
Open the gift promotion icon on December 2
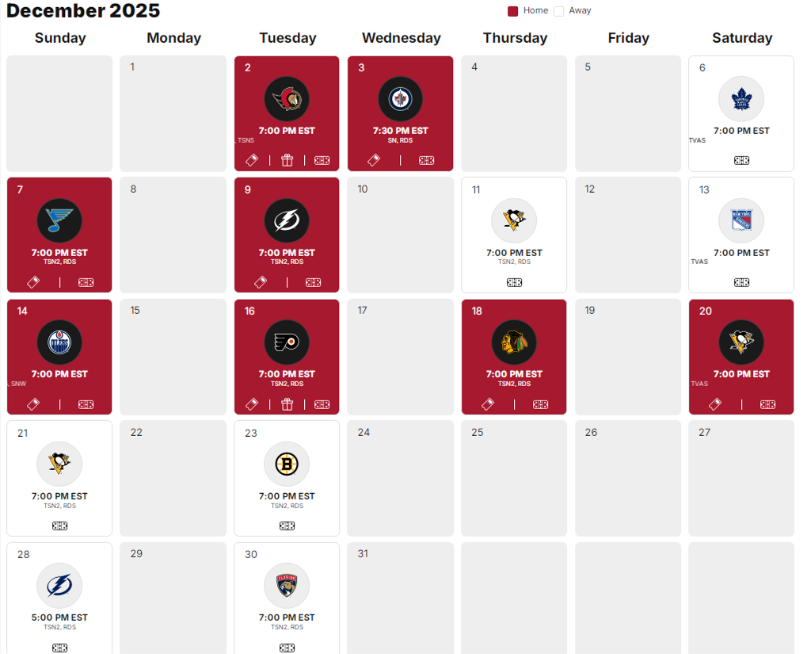click(287, 160)
